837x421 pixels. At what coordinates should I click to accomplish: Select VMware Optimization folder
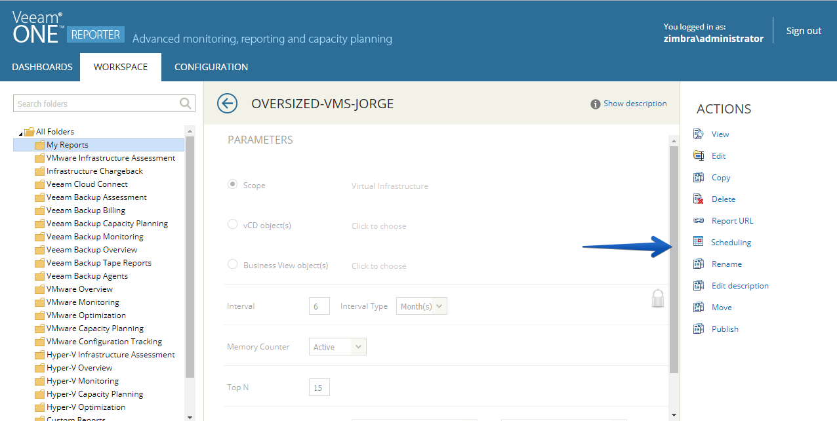coord(86,315)
